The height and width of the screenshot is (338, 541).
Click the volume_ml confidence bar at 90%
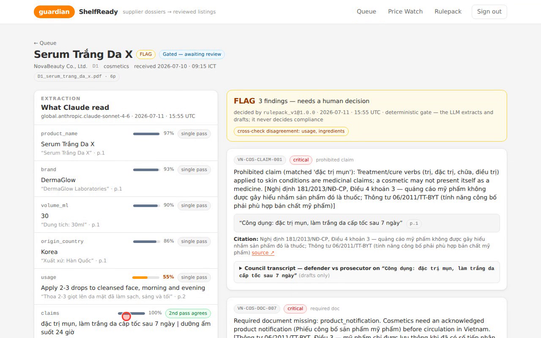click(147, 206)
